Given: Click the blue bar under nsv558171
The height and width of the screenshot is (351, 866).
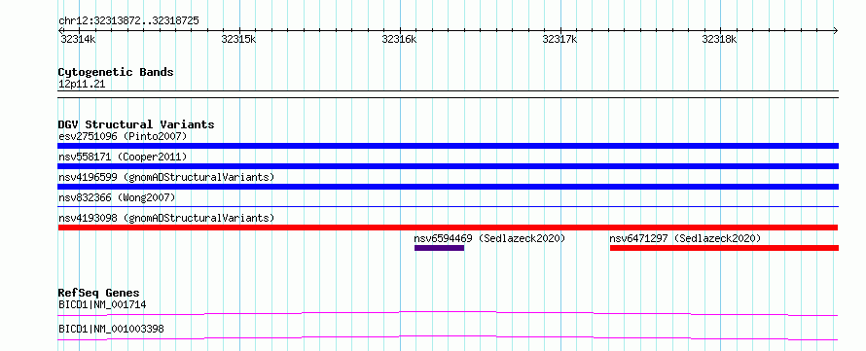Looking at the screenshot, I should [x=448, y=166].
